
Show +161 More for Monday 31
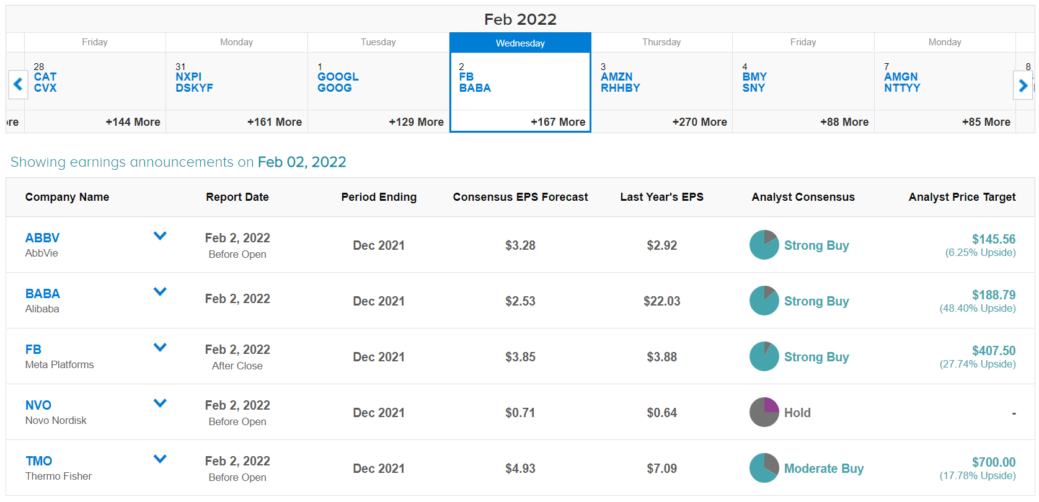click(275, 122)
